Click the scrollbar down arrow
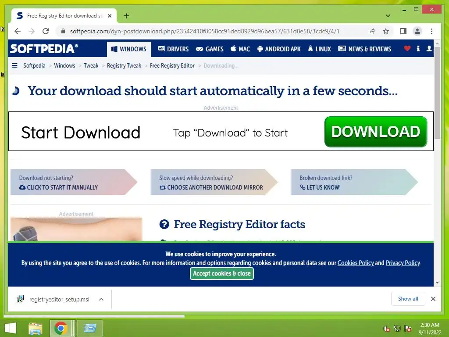The image size is (449, 337). tap(437, 283)
